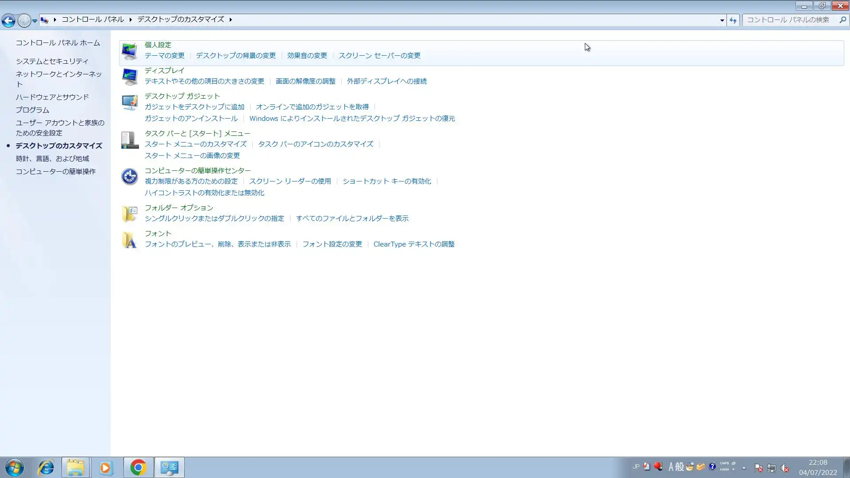The width and height of the screenshot is (850, 478).
Task: Go to コントロール パネル ホーム
Action: pos(58,43)
